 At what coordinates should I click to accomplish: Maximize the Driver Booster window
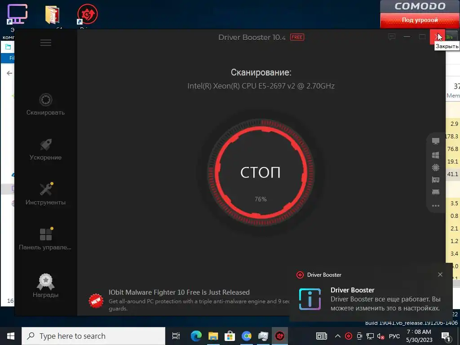[422, 37]
